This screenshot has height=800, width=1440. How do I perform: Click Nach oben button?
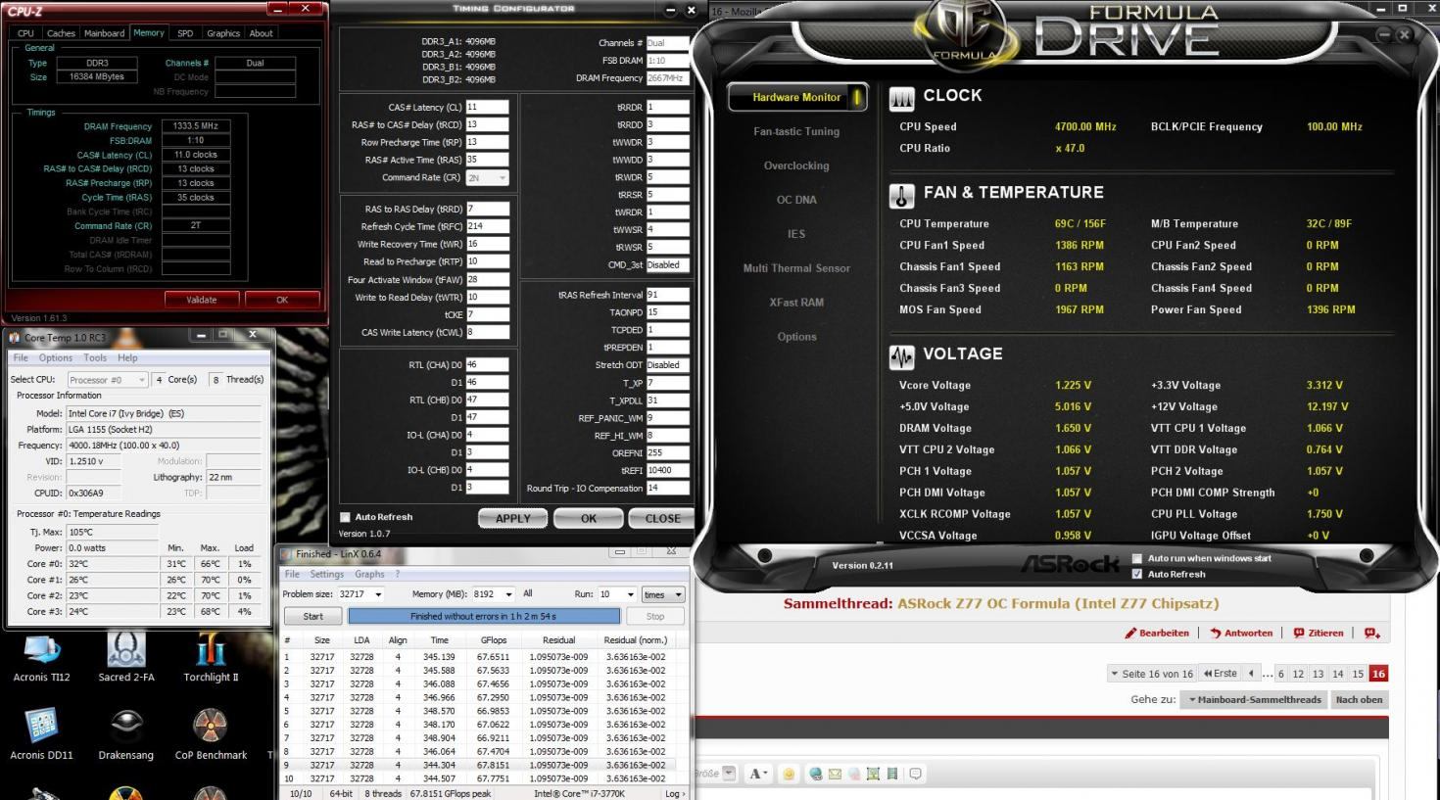pos(1360,699)
